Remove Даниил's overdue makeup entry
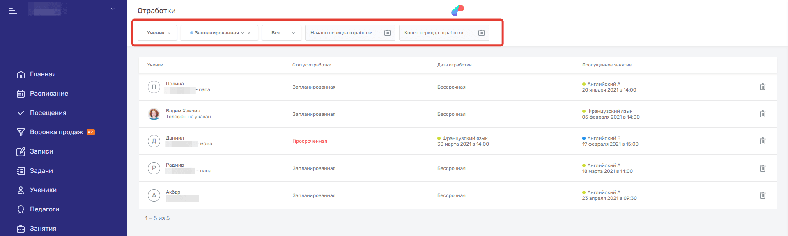The height and width of the screenshot is (236, 788). pyautogui.click(x=763, y=141)
